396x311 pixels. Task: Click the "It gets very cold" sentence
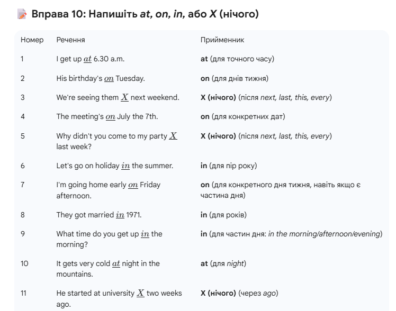107,269
